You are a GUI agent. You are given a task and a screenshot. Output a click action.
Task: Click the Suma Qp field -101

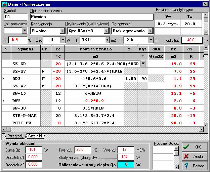tap(34, 149)
